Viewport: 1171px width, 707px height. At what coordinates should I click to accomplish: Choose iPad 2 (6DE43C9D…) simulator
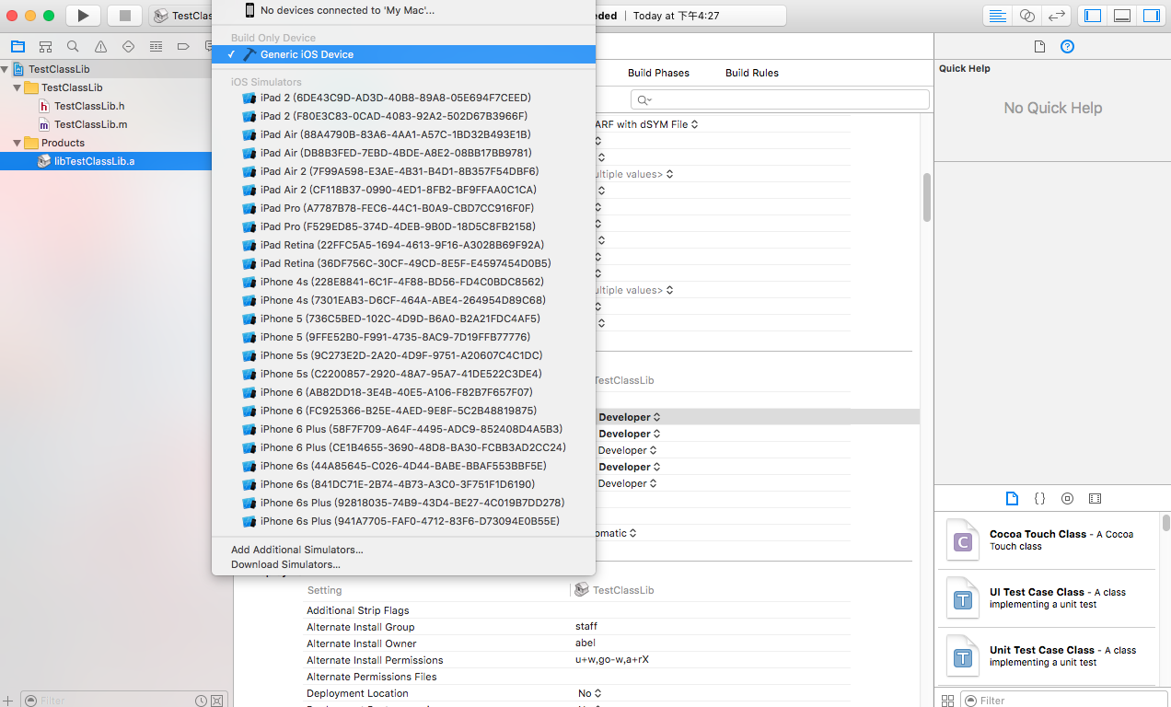tap(403, 98)
